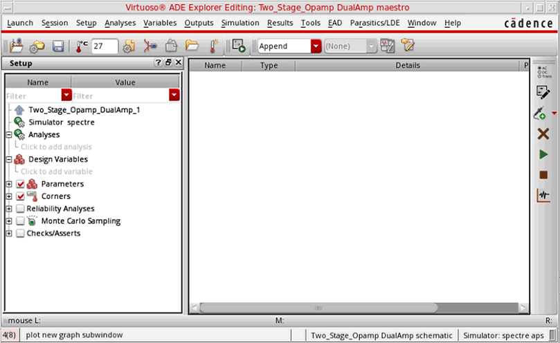Expand the Monte Carlo Sampling node
The image size is (560, 343).
click(9, 221)
